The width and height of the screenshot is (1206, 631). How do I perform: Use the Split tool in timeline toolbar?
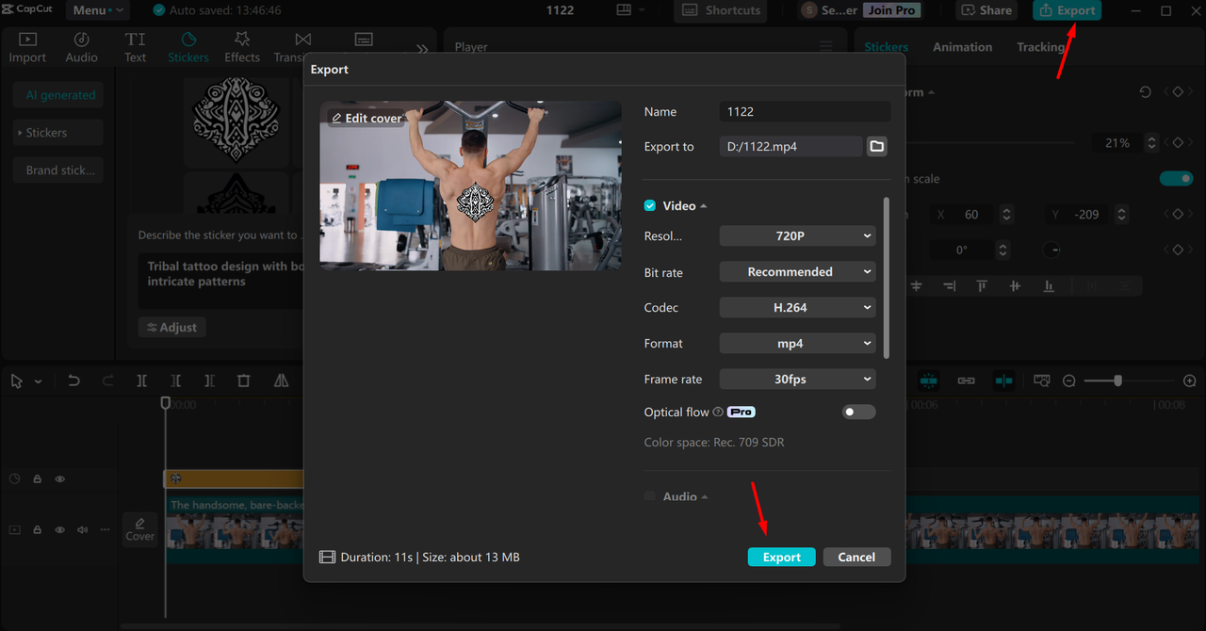point(141,381)
